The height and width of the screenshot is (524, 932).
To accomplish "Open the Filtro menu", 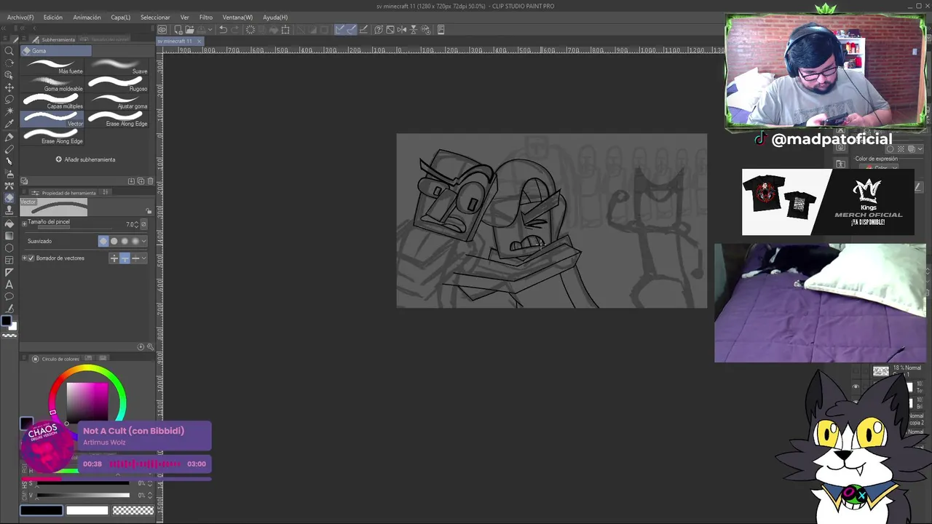I will tap(206, 17).
